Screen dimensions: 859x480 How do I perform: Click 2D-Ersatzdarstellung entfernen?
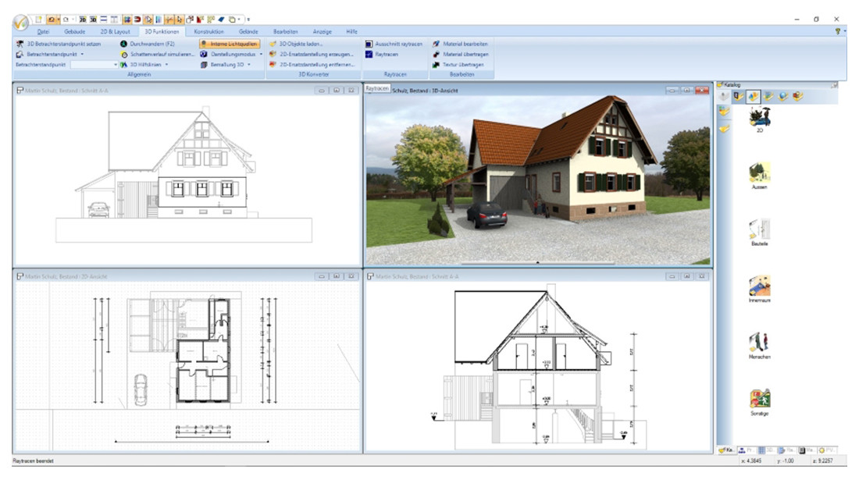pos(312,65)
